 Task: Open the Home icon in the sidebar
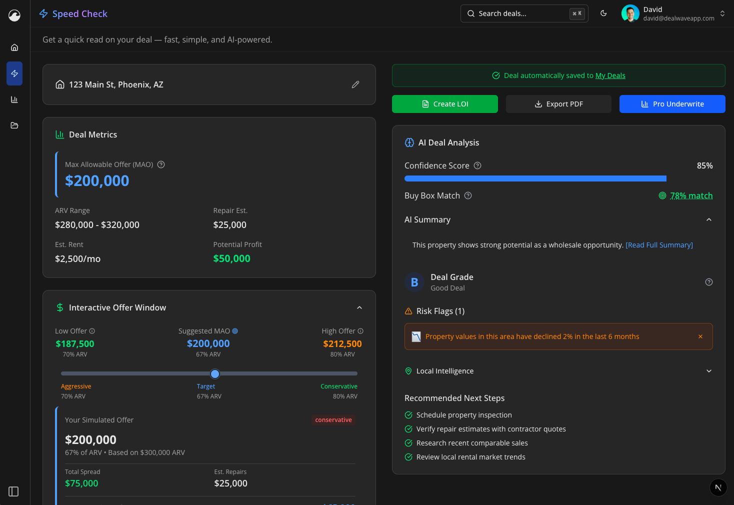coord(14,47)
